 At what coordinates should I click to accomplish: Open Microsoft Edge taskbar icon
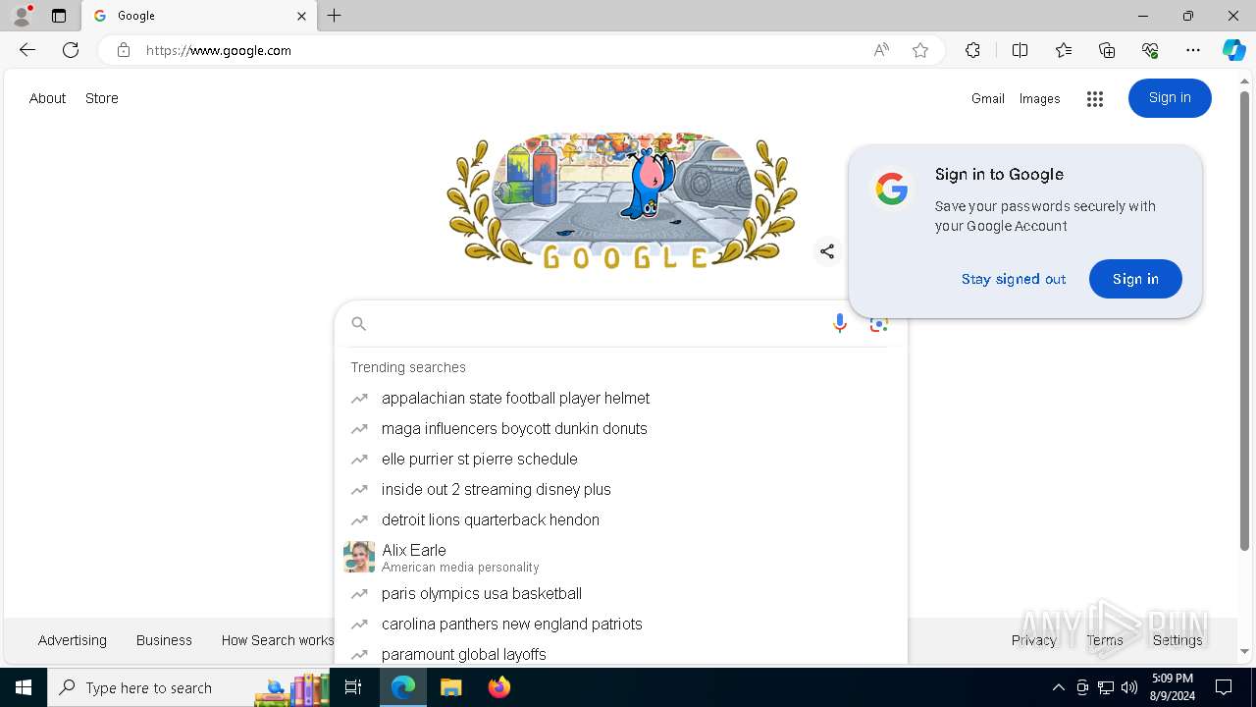pyautogui.click(x=403, y=687)
